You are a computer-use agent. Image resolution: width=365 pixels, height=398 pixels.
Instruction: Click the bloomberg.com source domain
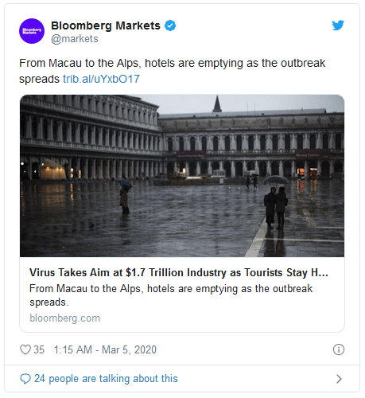pos(65,318)
